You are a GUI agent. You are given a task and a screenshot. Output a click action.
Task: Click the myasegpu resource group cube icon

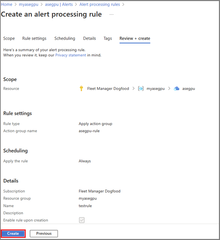(x=141, y=88)
